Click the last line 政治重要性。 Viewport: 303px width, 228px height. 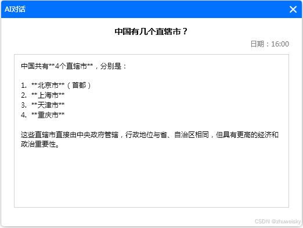[40, 144]
